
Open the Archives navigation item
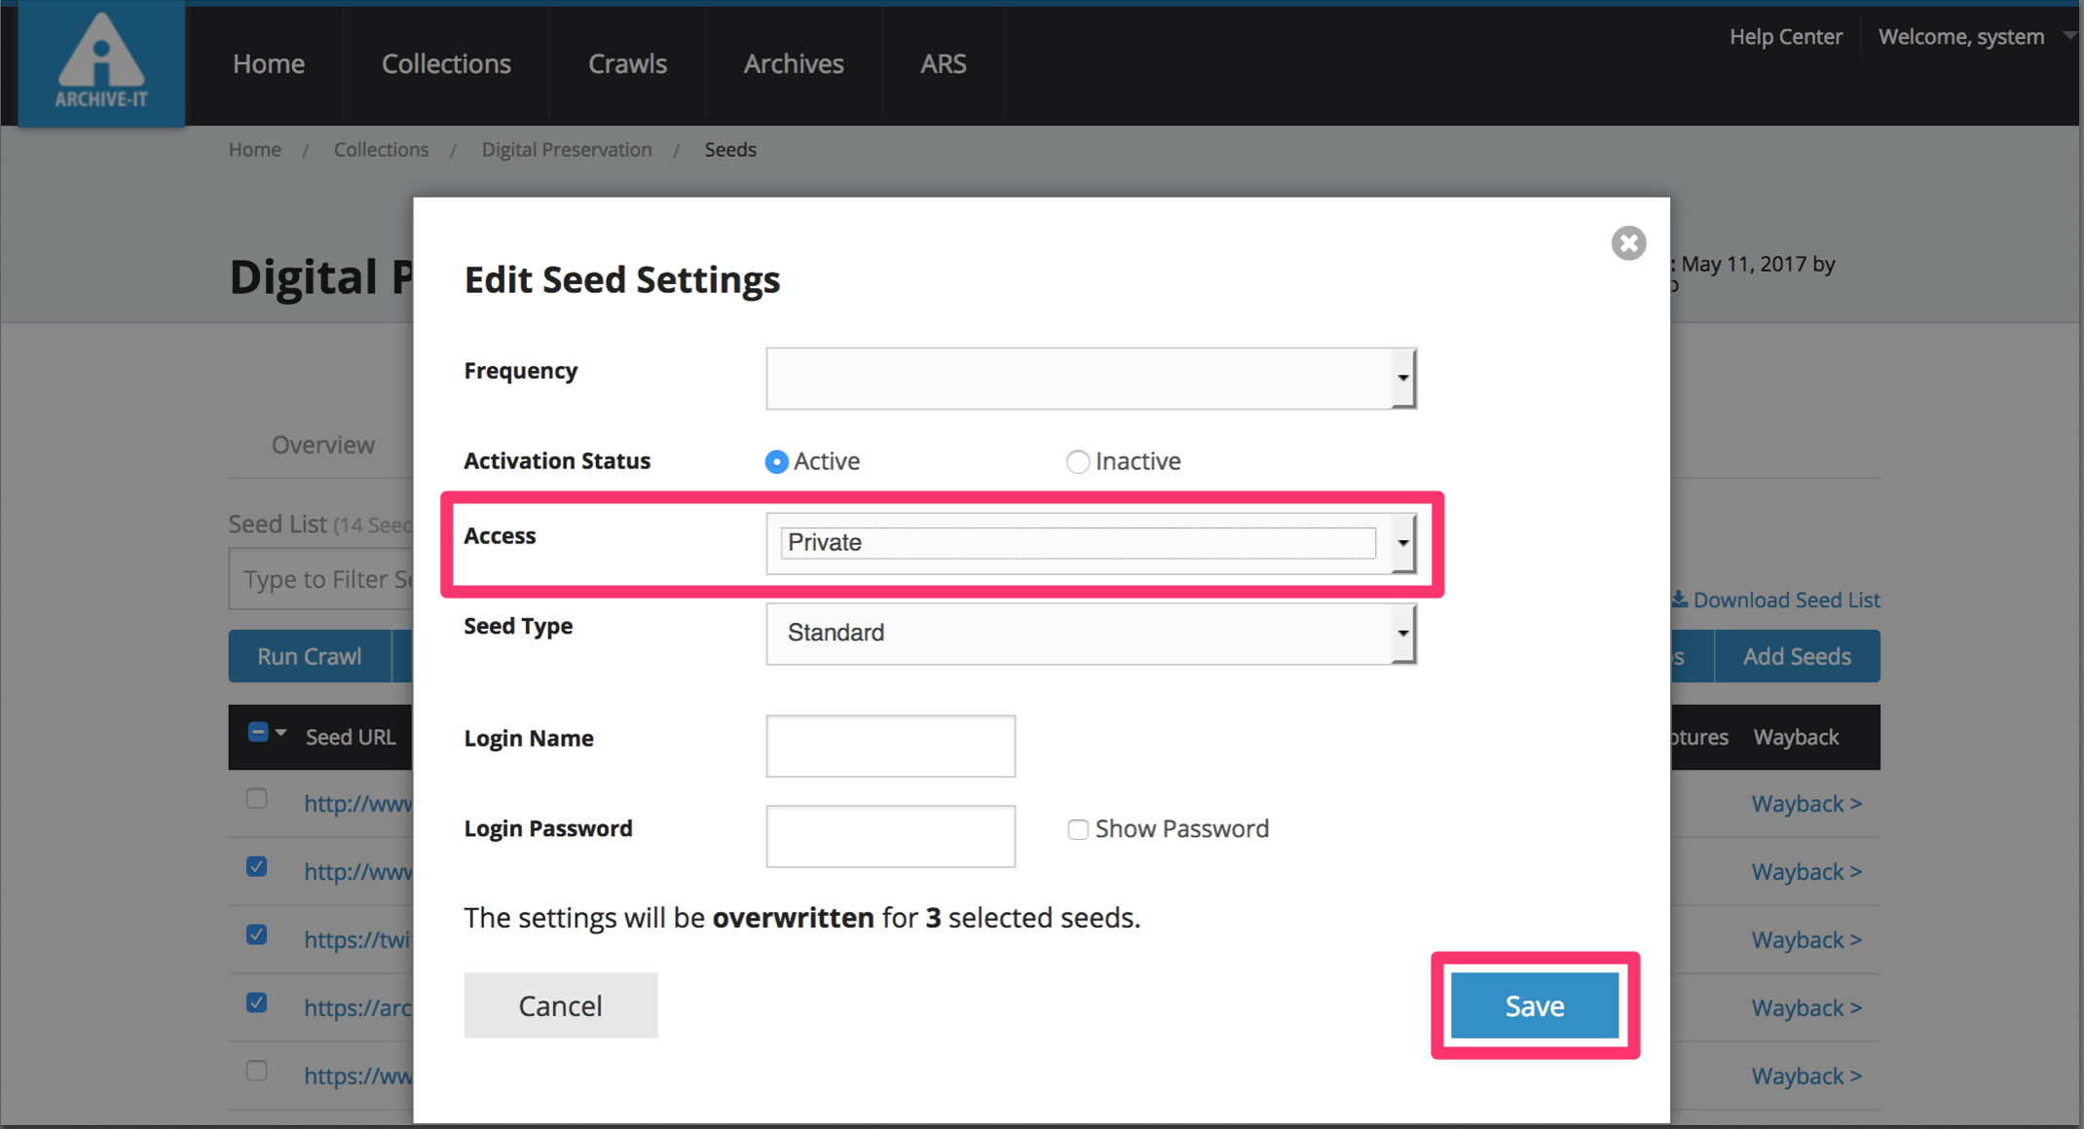point(793,64)
